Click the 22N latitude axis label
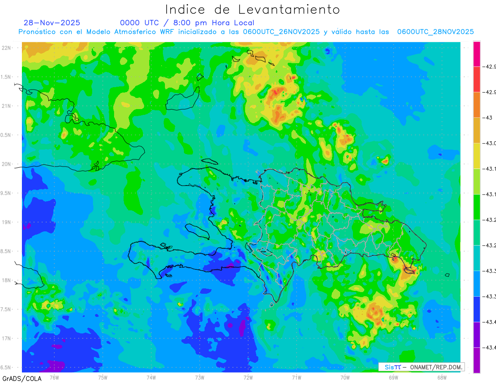 coord(7,48)
